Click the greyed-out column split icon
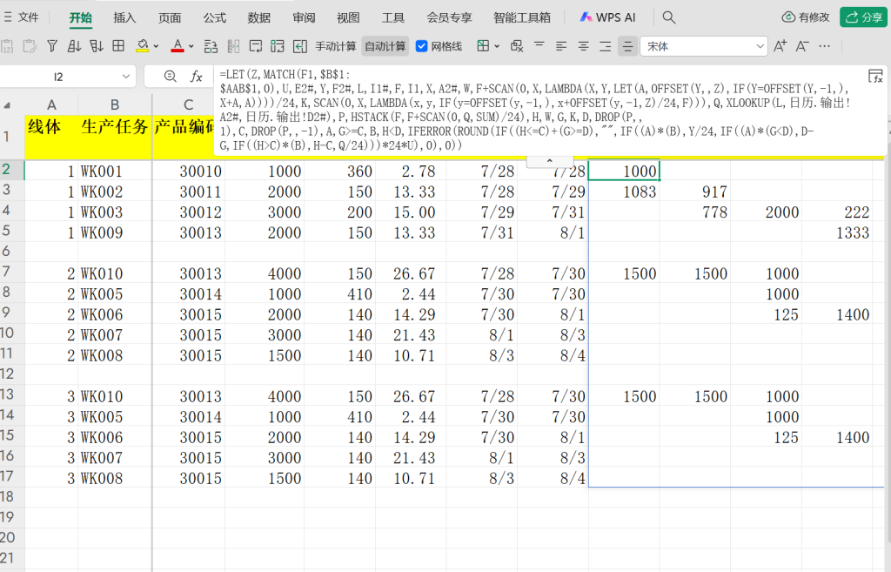Screen dimensions: 891x572 click(233, 46)
